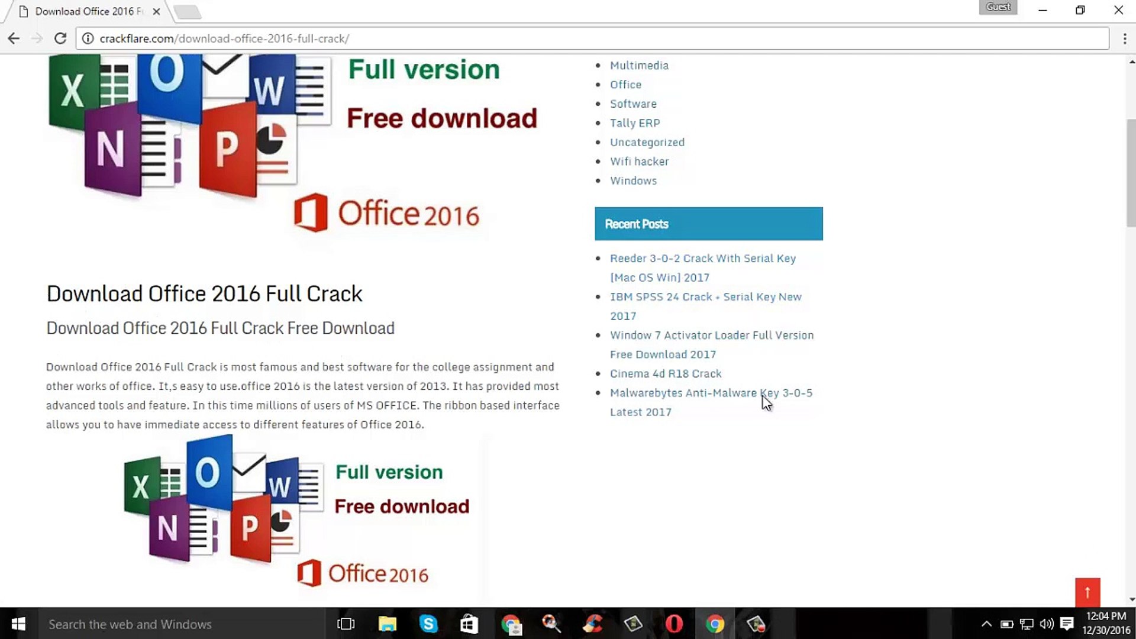
Task: Open the Multimedia category link
Action: 639,66
